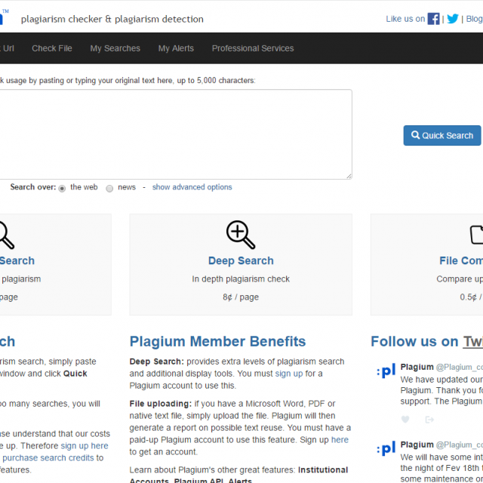483x483 pixels.
Task: Click the Quick Search button
Action: (x=442, y=135)
